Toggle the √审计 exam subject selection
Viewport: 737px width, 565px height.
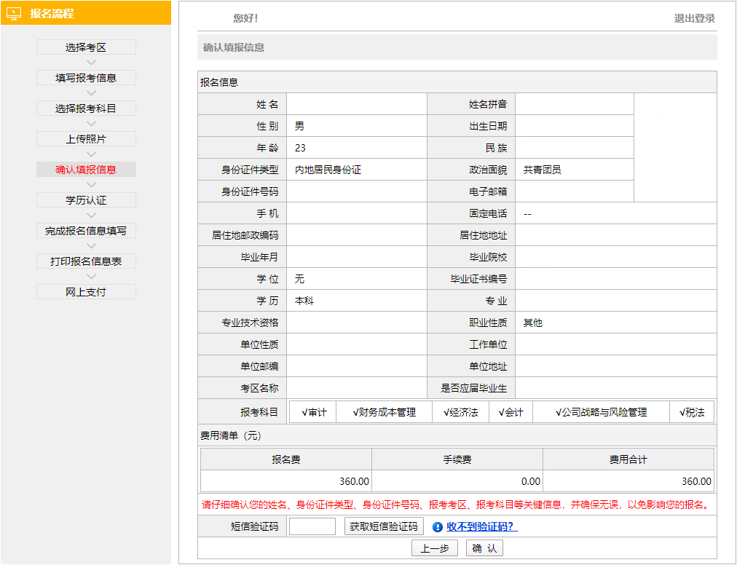pos(312,411)
